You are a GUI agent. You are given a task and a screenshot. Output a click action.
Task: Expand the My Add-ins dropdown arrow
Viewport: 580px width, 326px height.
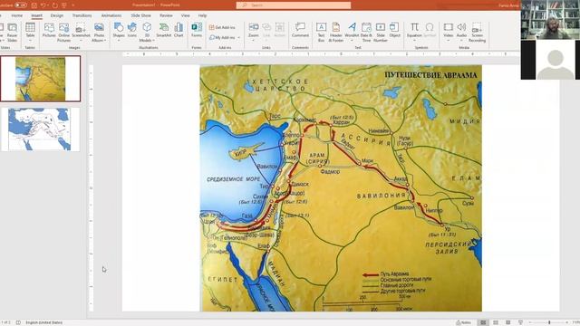(239, 37)
